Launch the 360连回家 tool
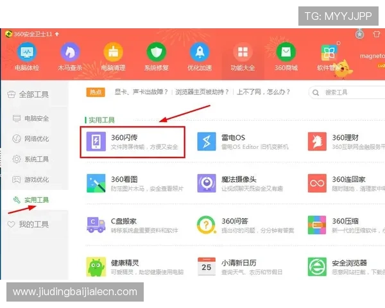This screenshot has height=308, width=385. [x=346, y=184]
